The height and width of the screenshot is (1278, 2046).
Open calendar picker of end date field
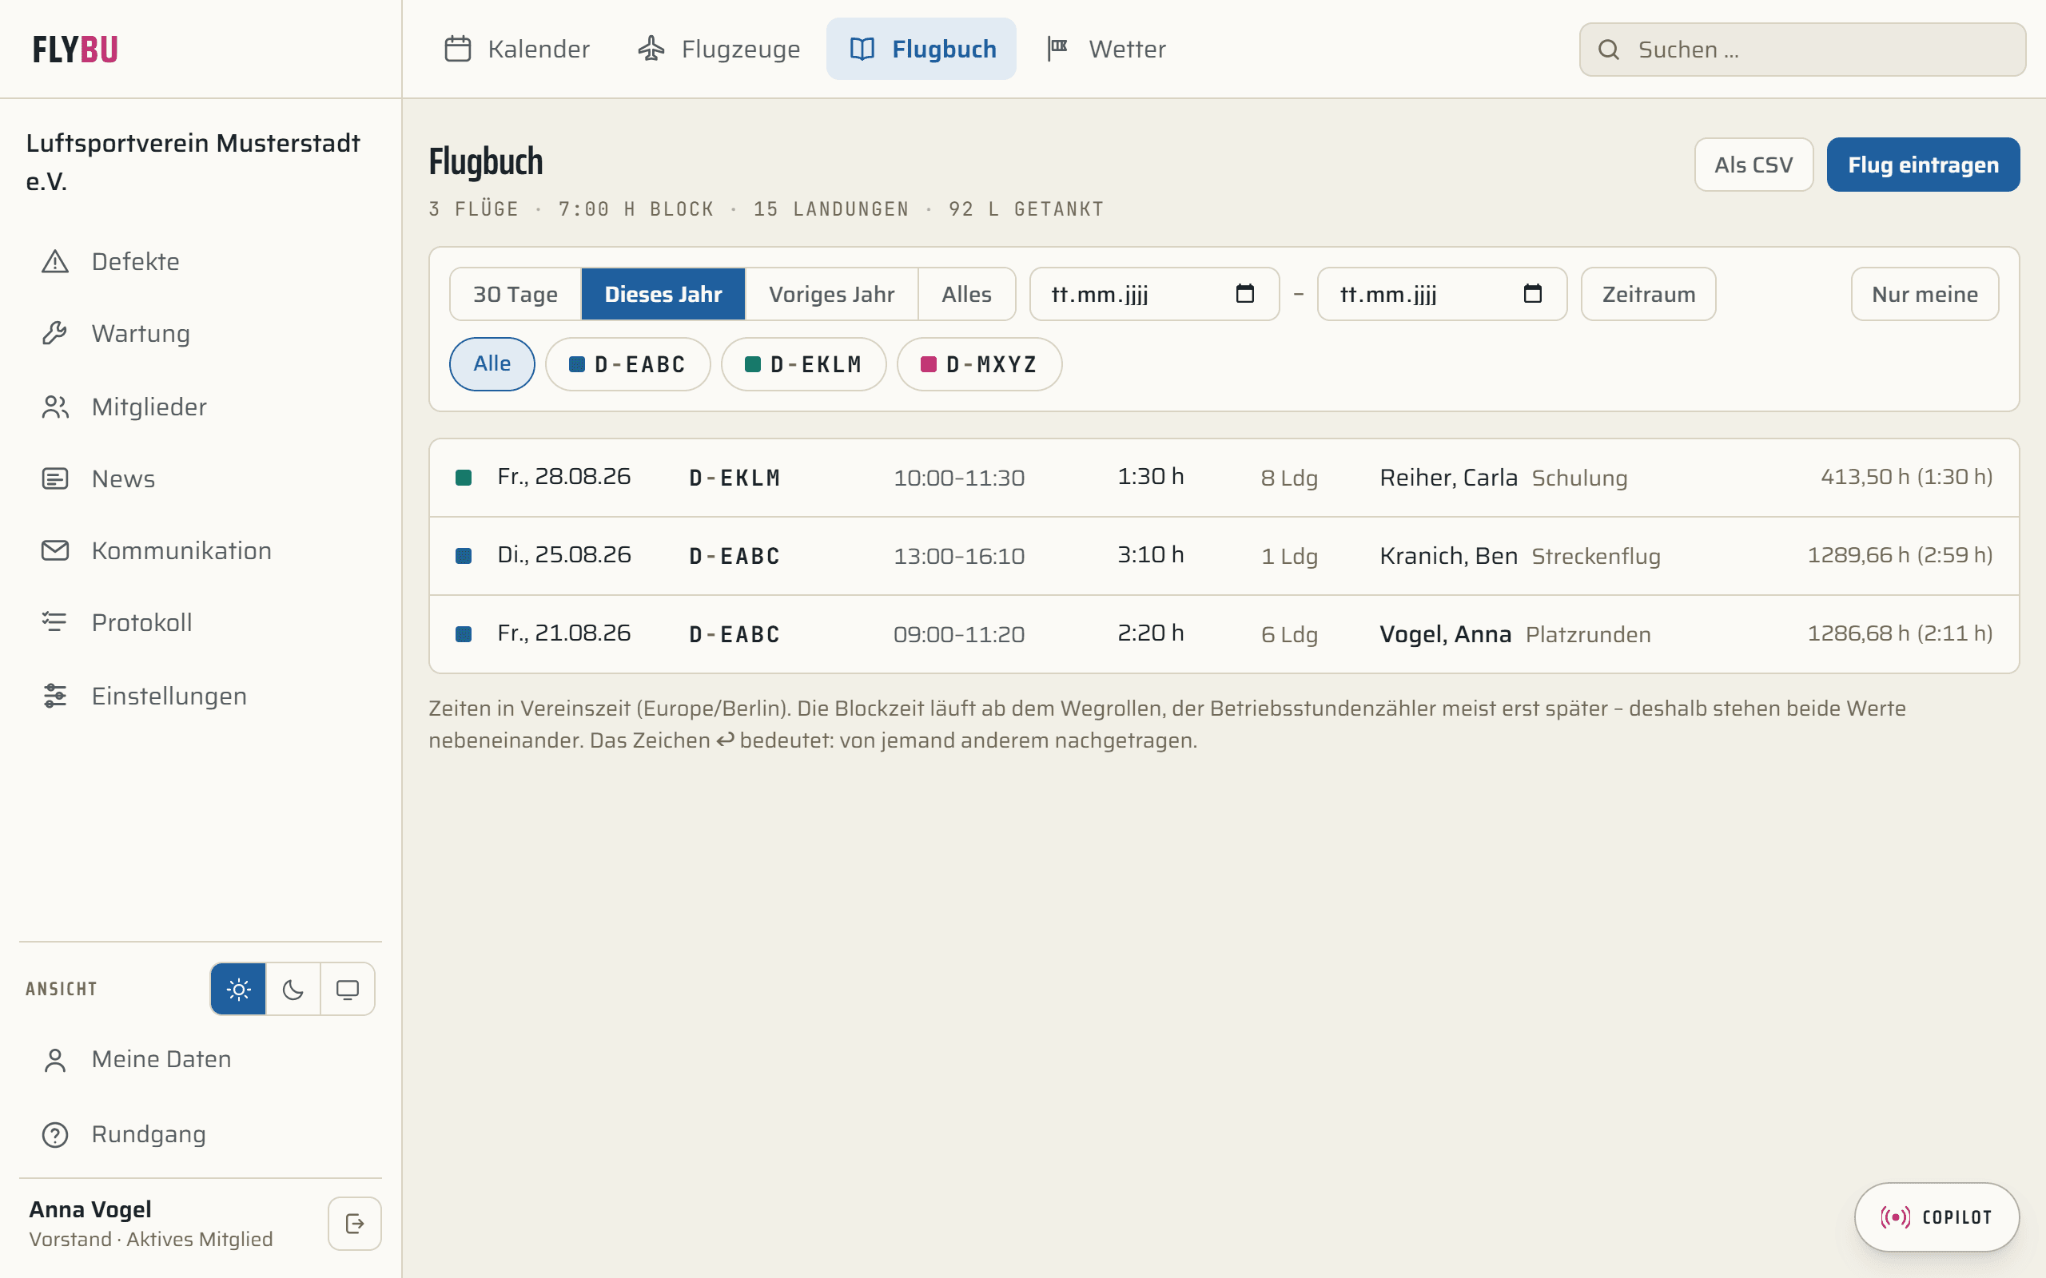(x=1532, y=294)
